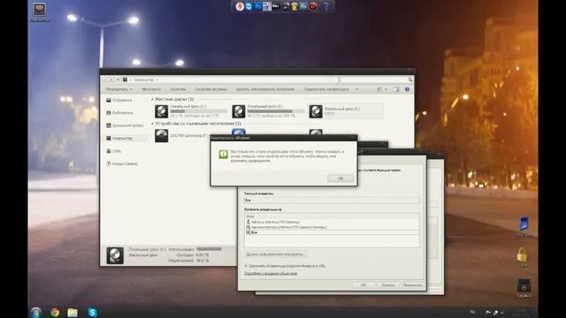566x318 pixels.
Task: Go back in the Explorer window
Action: pyautogui.click(x=105, y=79)
